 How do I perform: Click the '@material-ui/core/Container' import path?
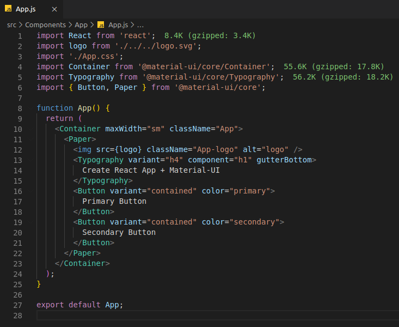tap(204, 66)
